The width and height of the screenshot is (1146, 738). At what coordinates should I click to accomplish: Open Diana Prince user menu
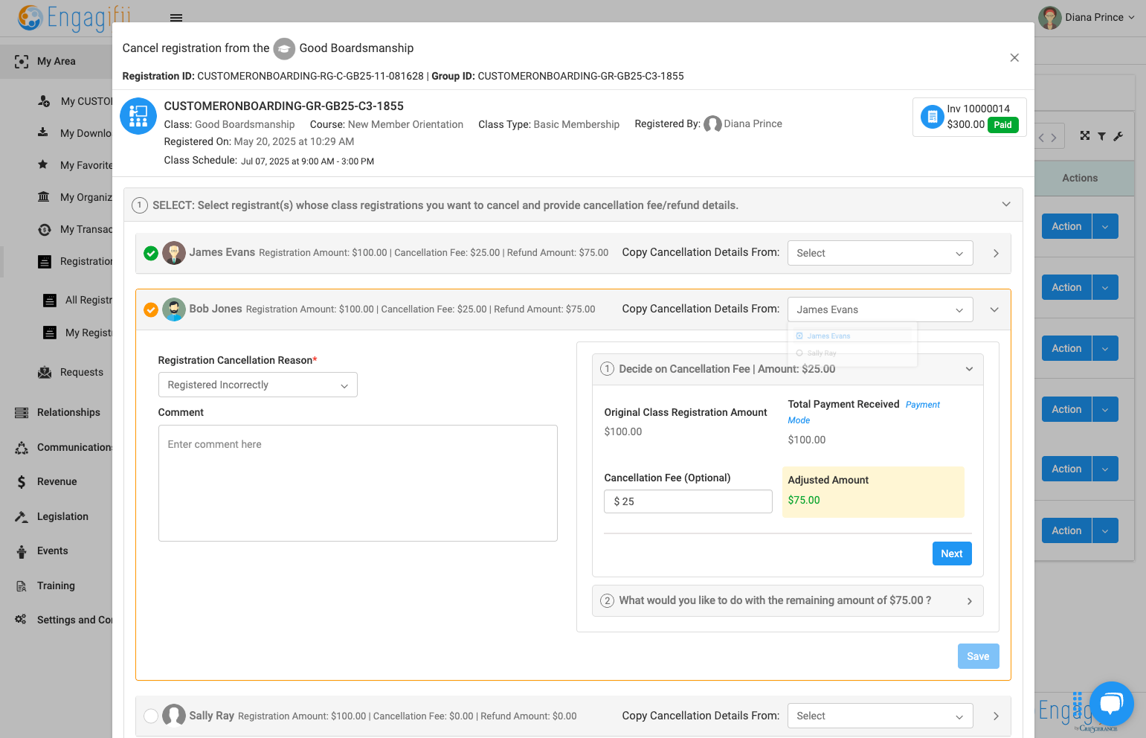click(1087, 17)
